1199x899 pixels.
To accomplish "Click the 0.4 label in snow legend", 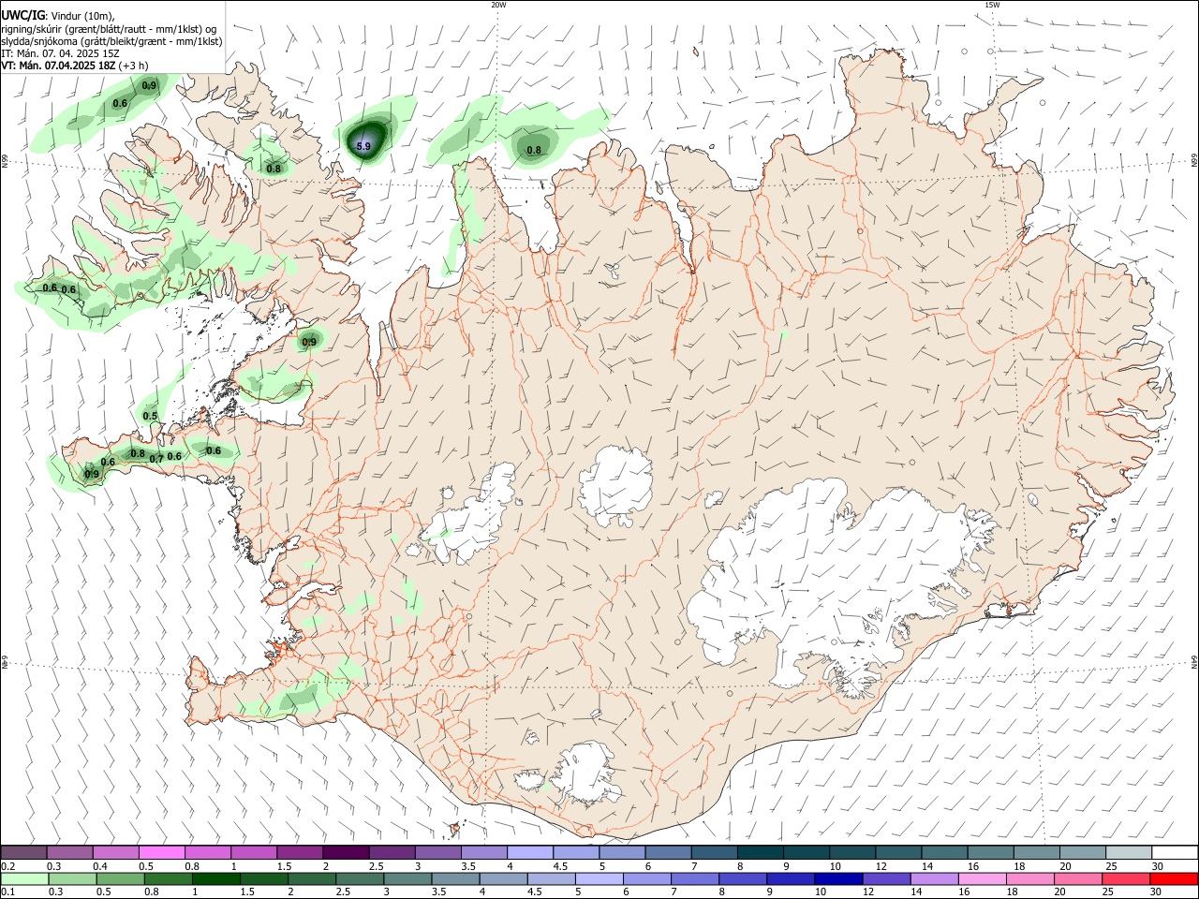I will point(101,866).
